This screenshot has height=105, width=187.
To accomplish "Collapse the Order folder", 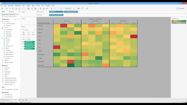I will pyautogui.click(x=1, y=28).
